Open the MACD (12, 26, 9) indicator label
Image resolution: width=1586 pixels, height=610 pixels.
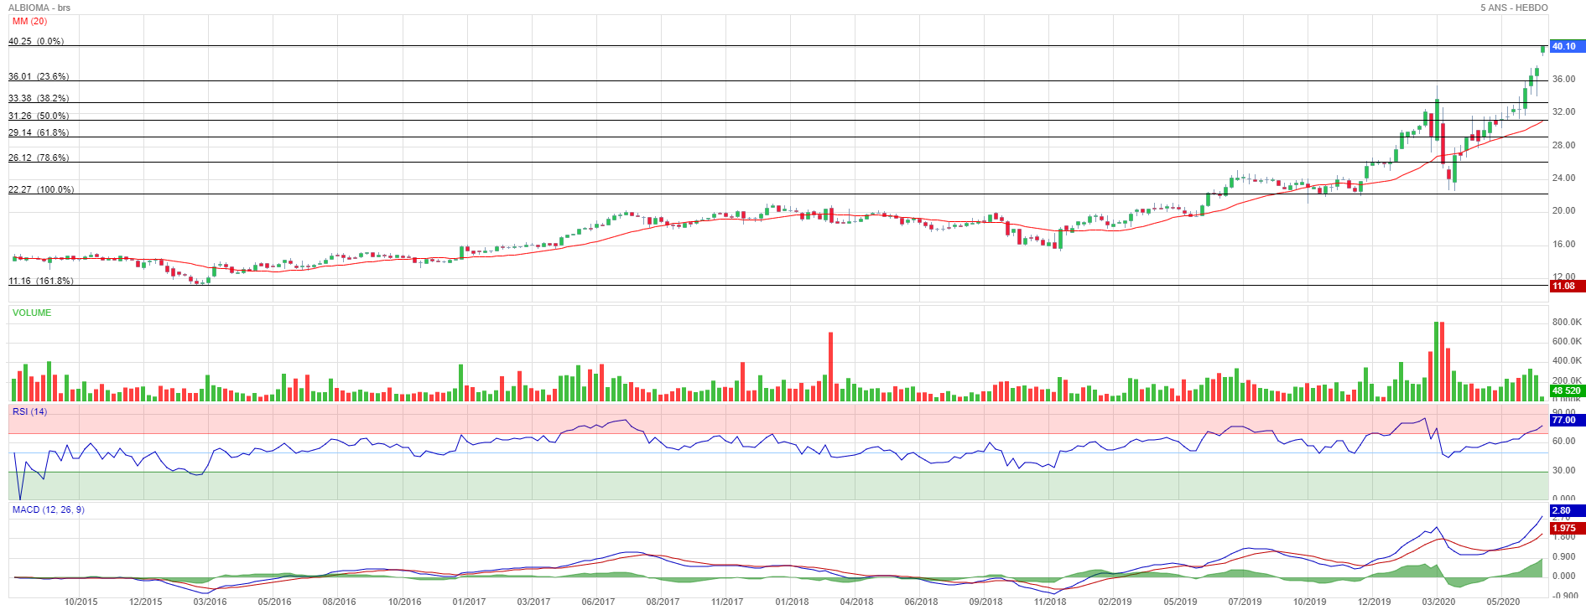[48, 509]
